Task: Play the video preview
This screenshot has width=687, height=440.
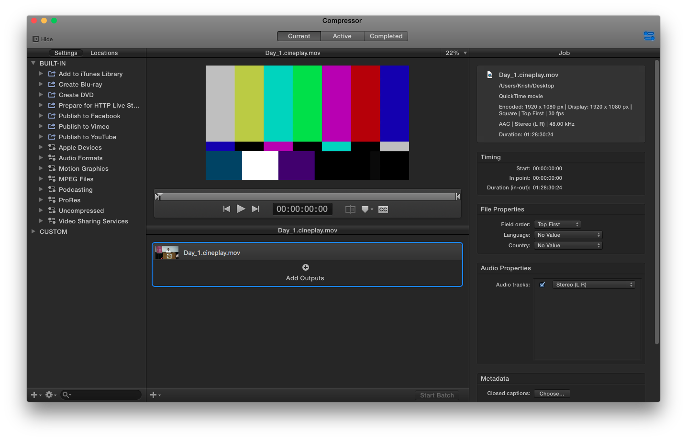Action: [241, 209]
